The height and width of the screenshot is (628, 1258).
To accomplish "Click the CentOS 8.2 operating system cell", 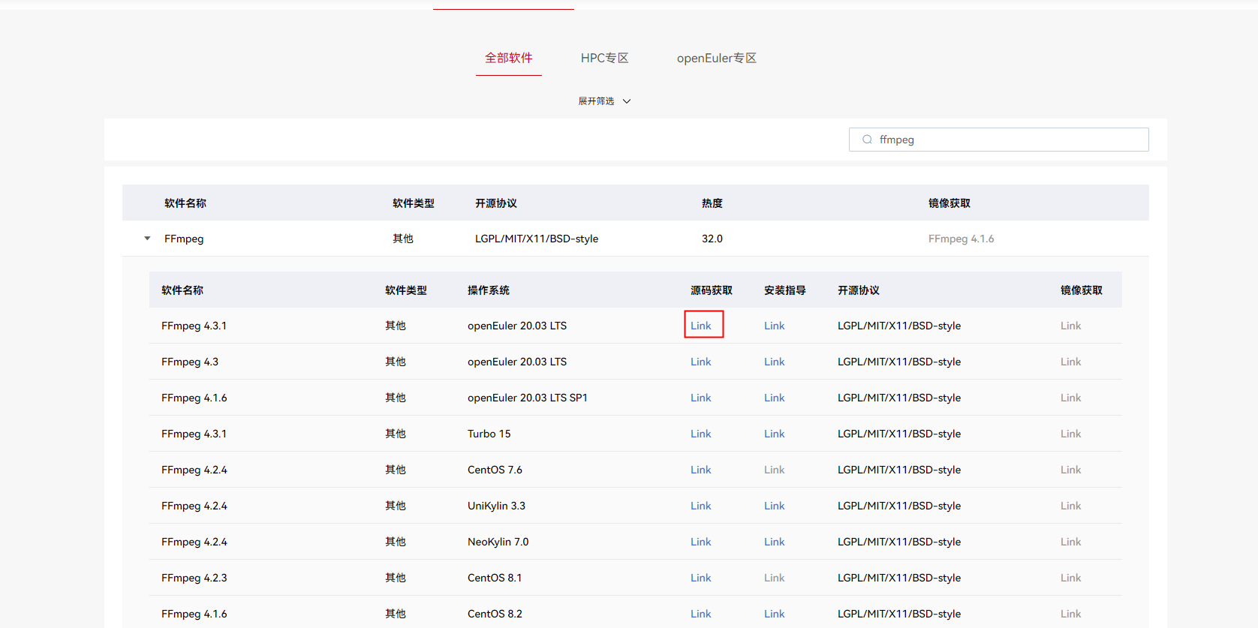I will pos(495,614).
